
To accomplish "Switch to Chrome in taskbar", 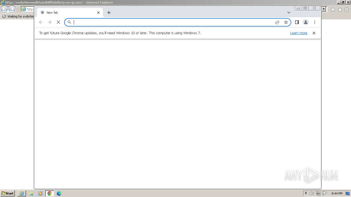I will [50, 193].
